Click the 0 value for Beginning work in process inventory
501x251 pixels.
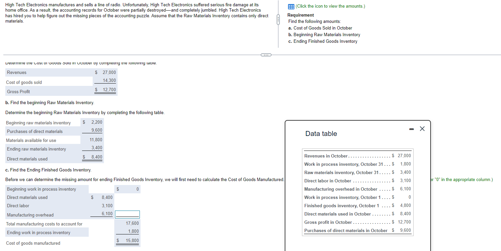pos(138,189)
